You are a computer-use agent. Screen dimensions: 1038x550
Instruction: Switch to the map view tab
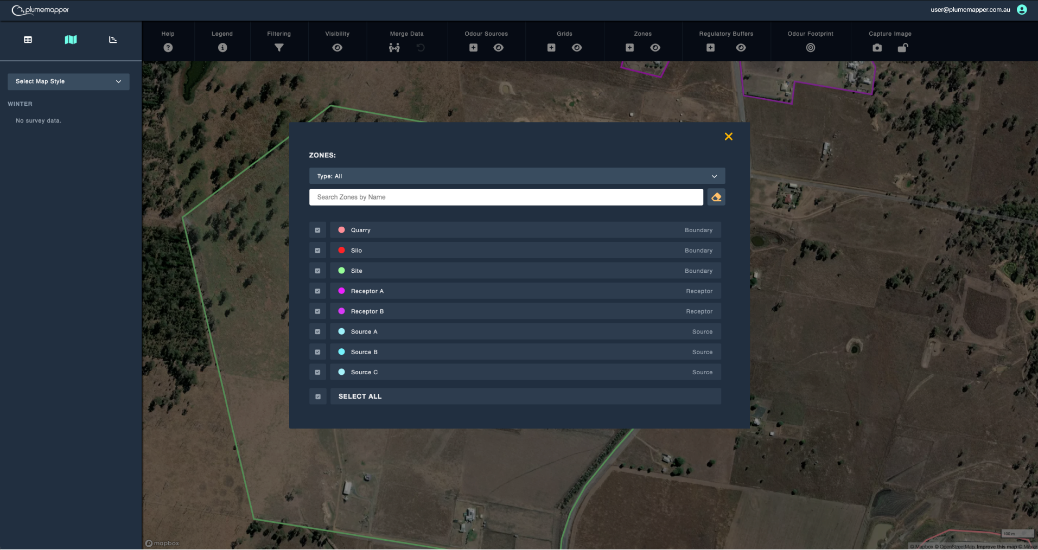(x=71, y=40)
